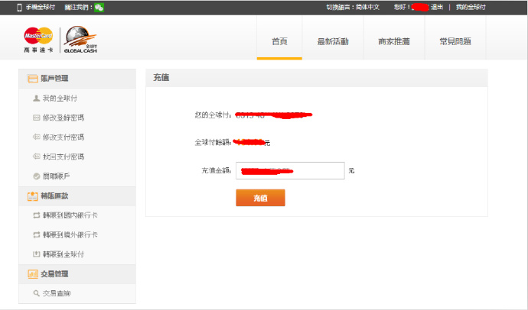Click the magnifier icon beside 交易查詢
The width and height of the screenshot is (528, 310).
click(37, 293)
